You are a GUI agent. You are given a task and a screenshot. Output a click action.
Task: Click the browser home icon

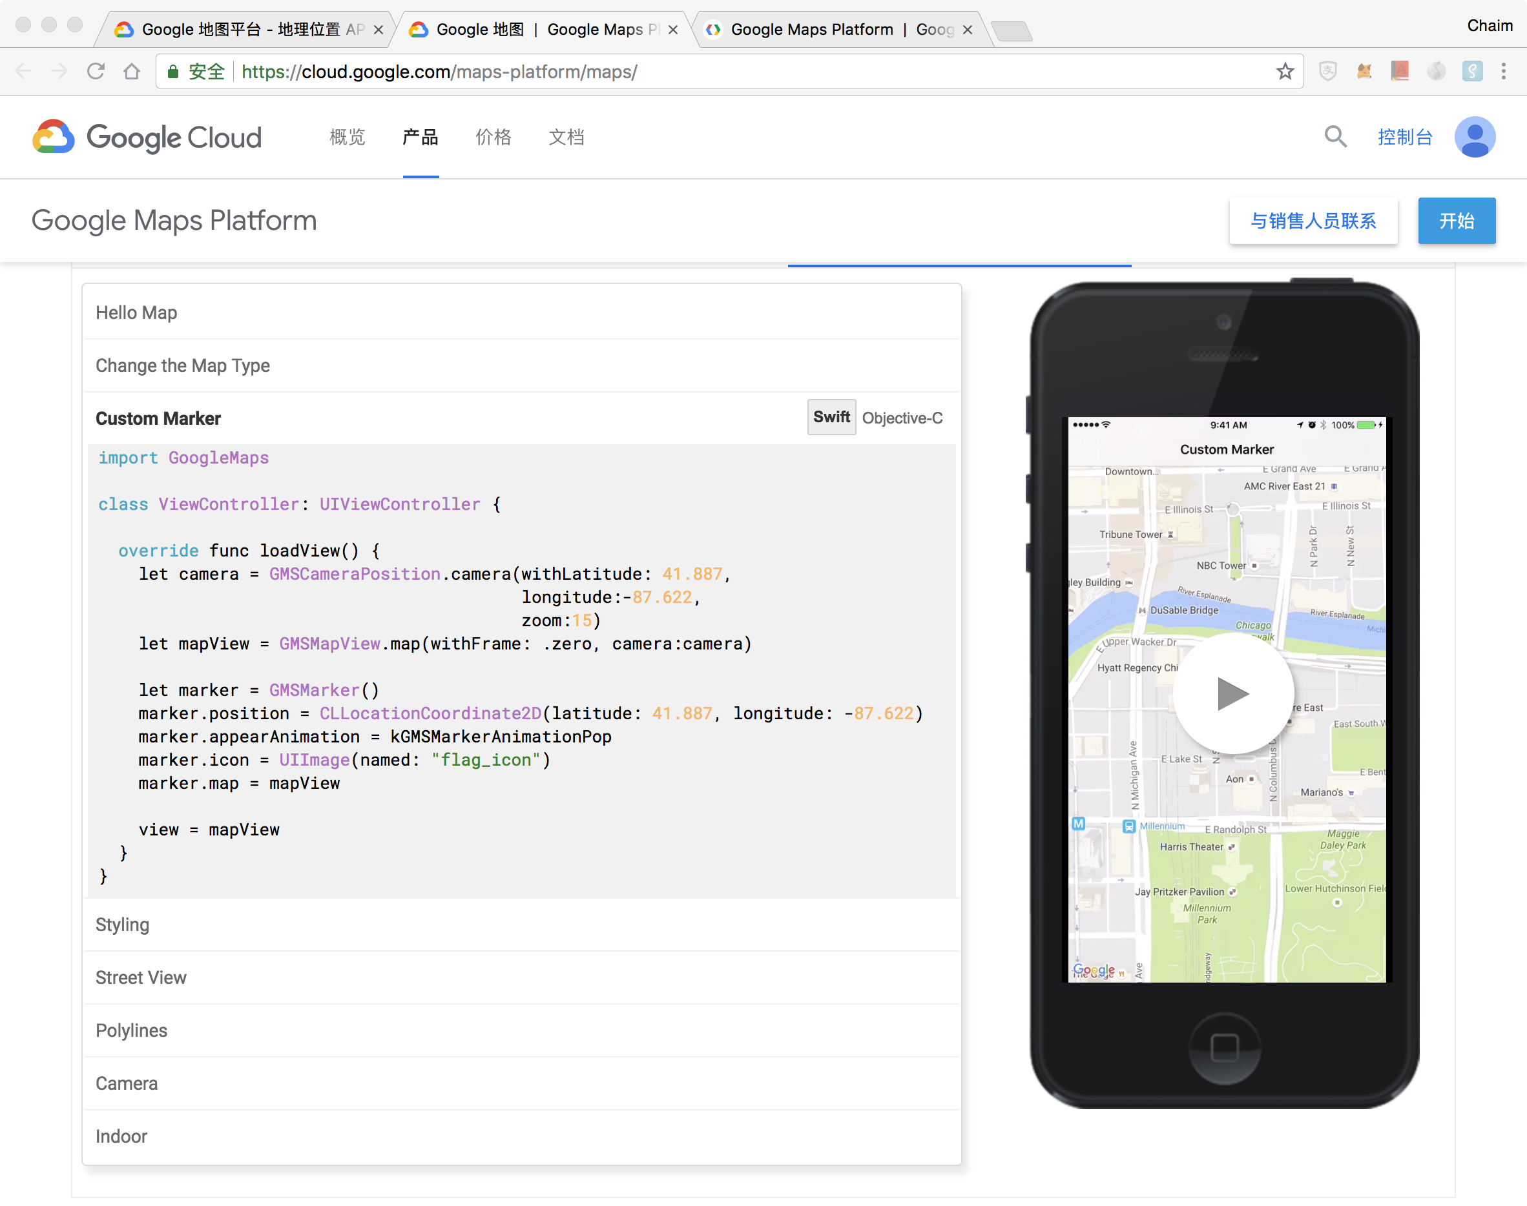[131, 71]
